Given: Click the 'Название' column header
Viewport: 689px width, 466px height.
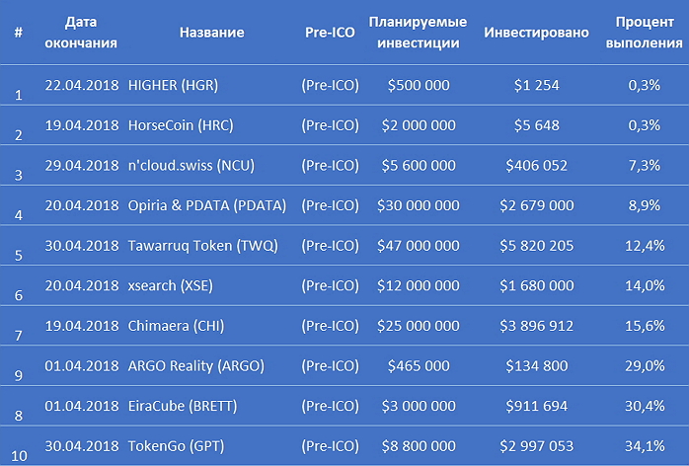Looking at the screenshot, I should point(212,33).
